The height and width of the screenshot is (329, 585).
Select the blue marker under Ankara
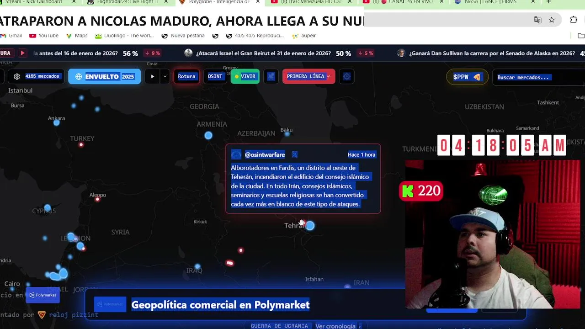57,122
